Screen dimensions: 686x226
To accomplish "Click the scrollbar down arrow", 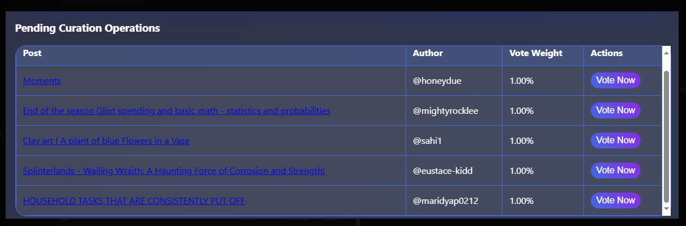I will tap(666, 209).
